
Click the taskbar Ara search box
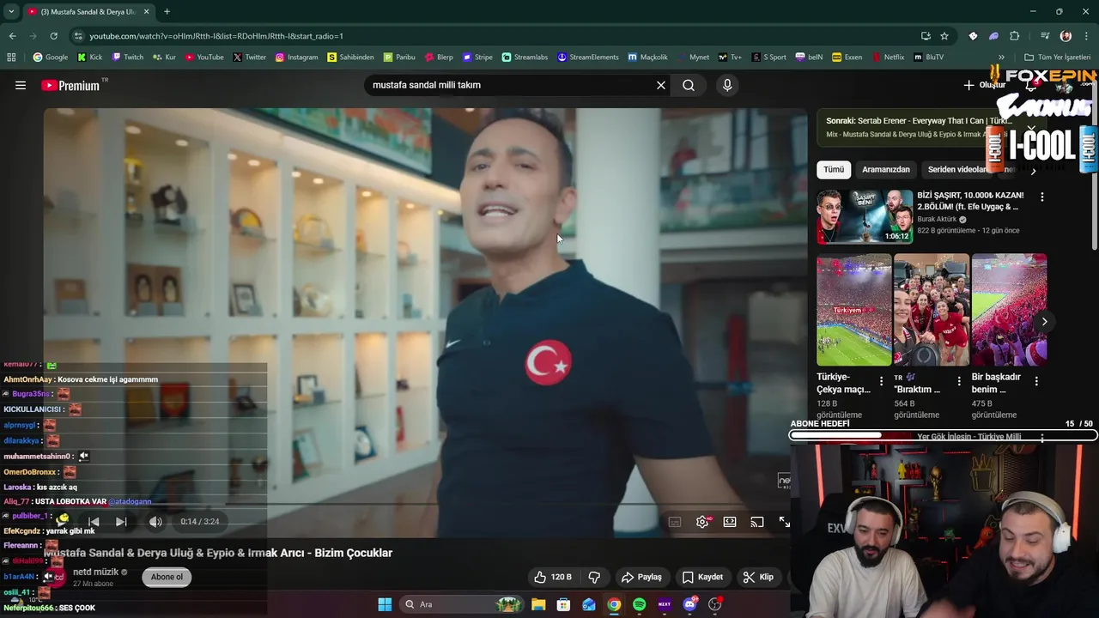tap(461, 604)
